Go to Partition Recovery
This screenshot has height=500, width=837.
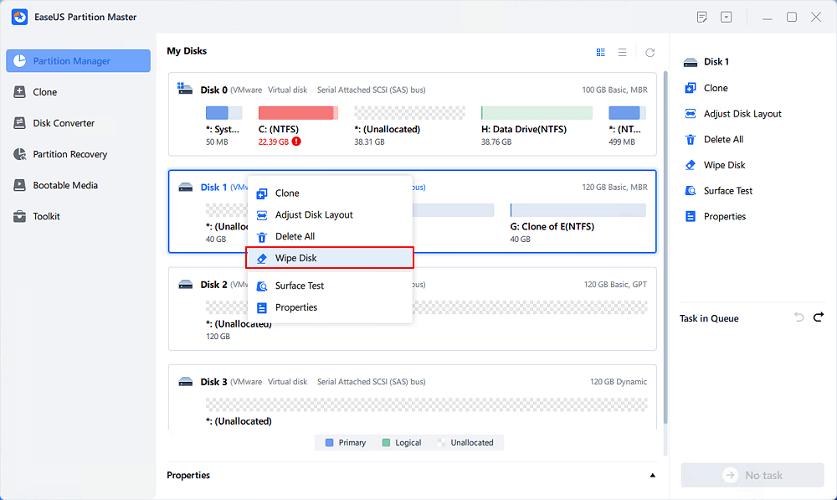coord(70,154)
